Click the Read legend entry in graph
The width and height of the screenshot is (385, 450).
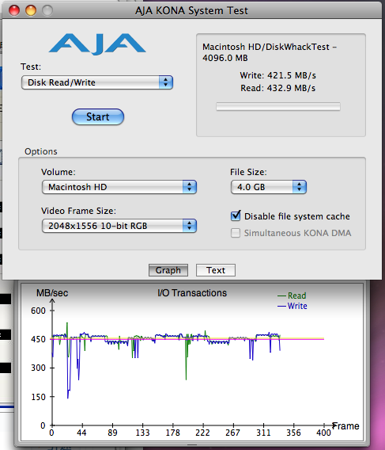coord(292,296)
